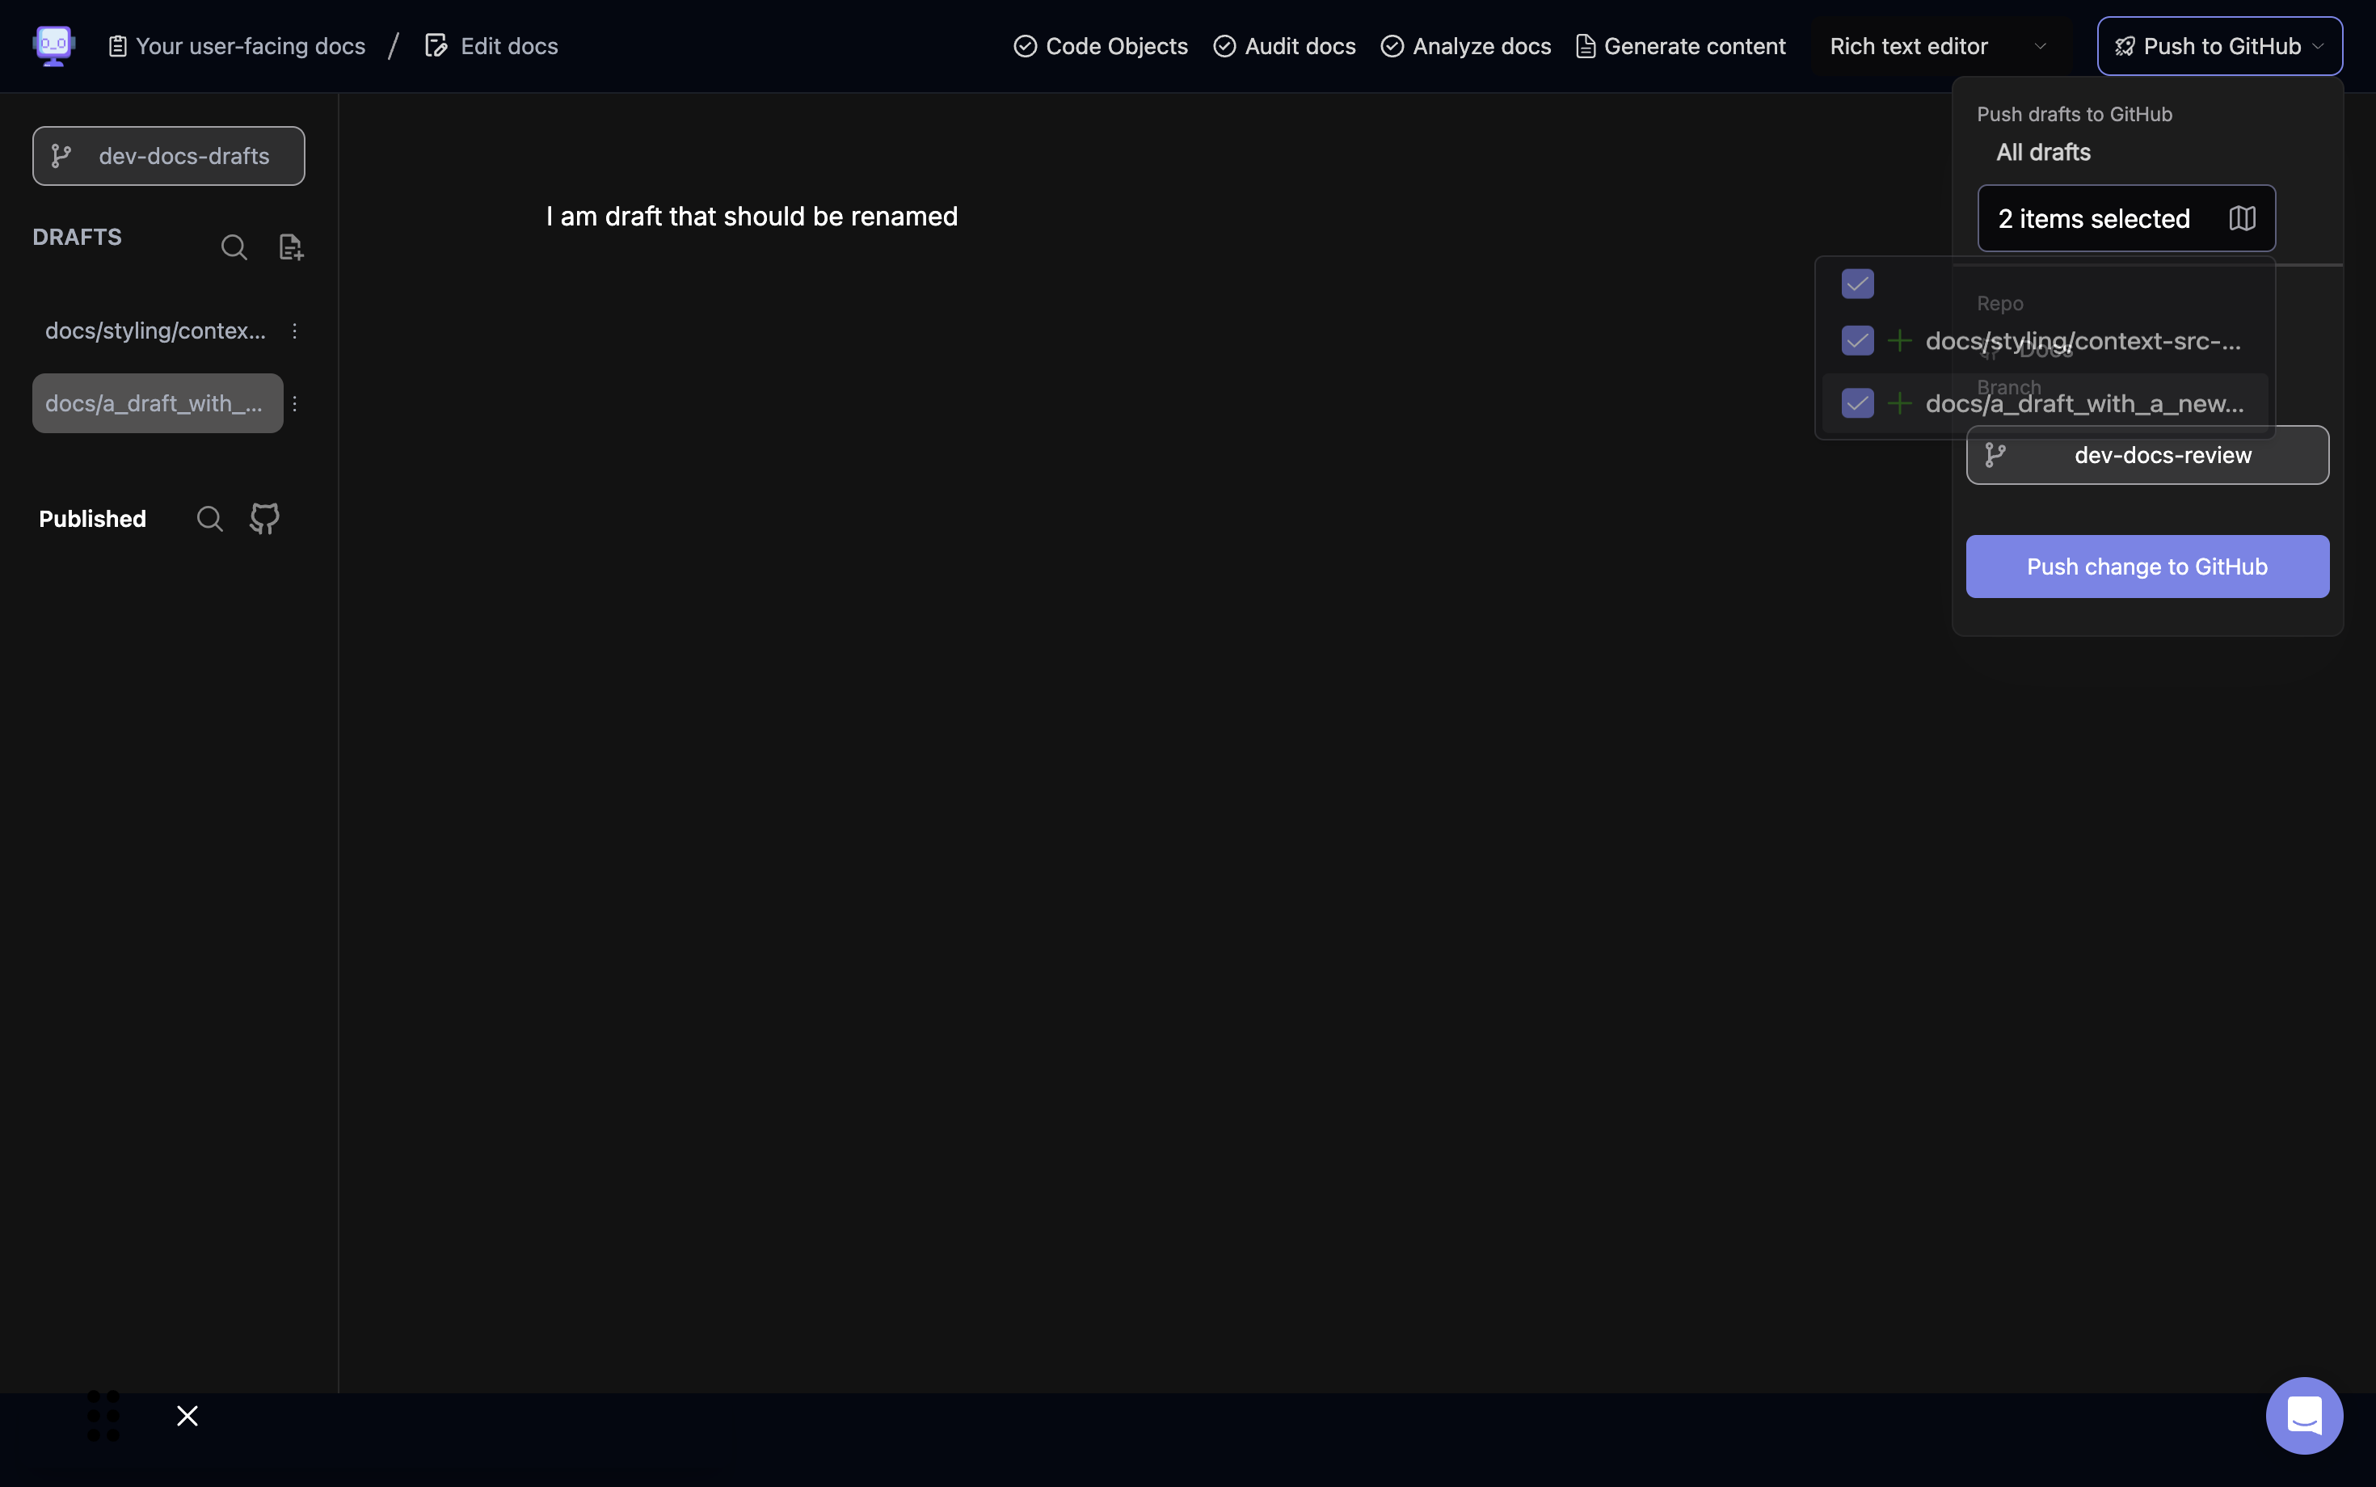Click the dev-docs-drafts branch selector
The height and width of the screenshot is (1487, 2376).
coord(168,154)
